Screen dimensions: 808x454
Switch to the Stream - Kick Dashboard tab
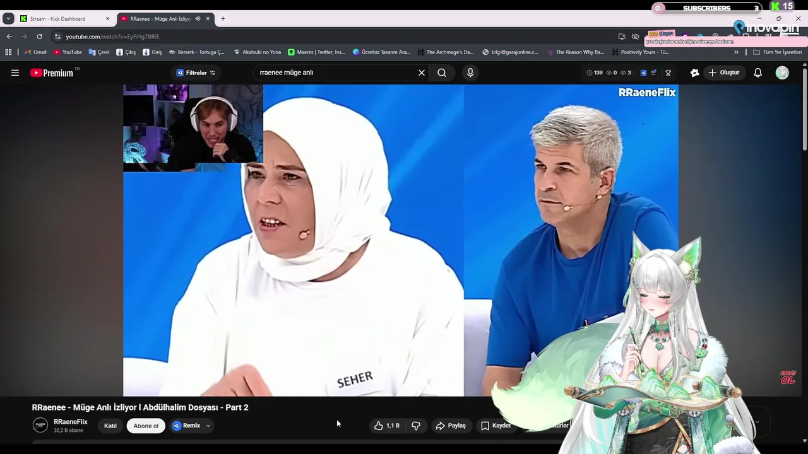click(x=65, y=18)
